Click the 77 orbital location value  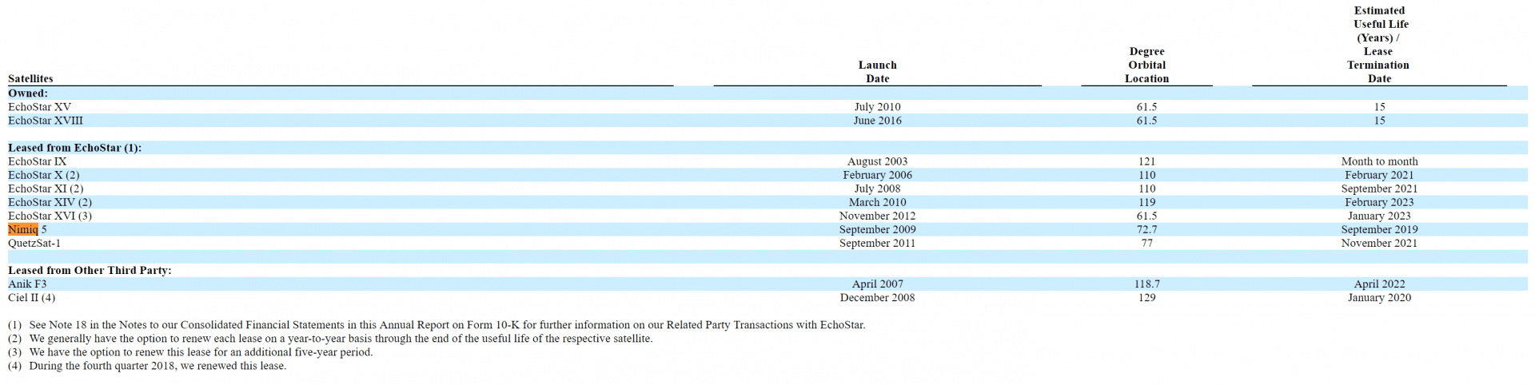coord(1146,243)
